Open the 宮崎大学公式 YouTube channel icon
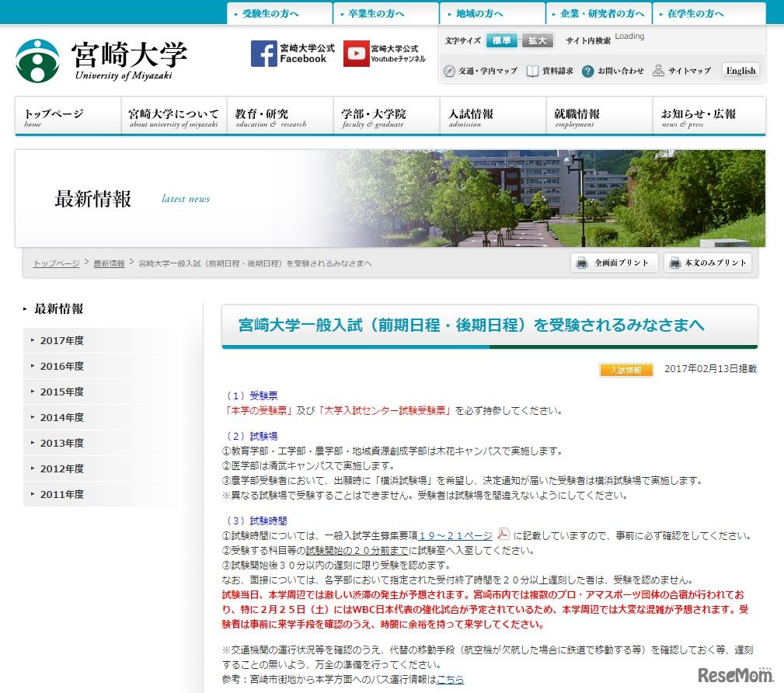Viewport: 784px width, 693px height. pos(355,54)
